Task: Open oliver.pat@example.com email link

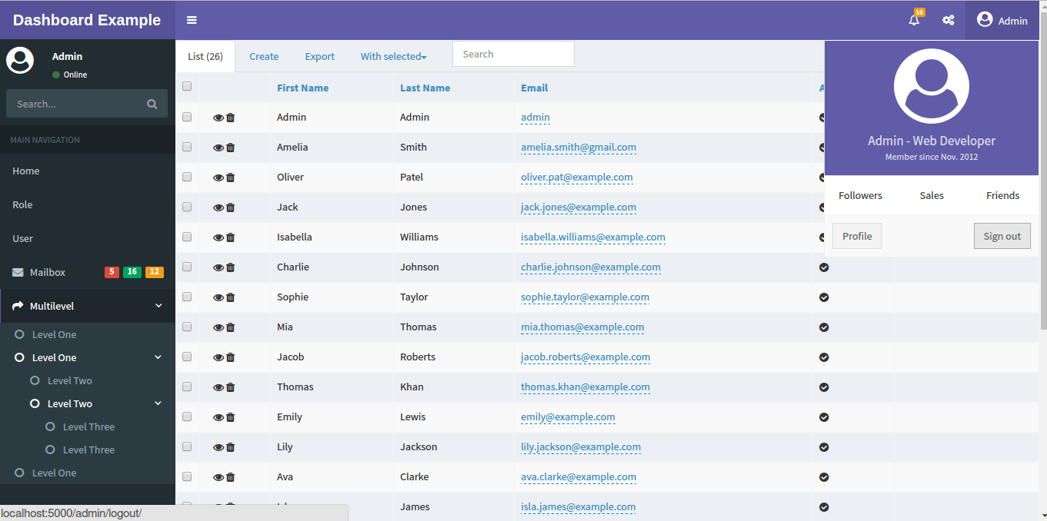Action: coord(576,177)
